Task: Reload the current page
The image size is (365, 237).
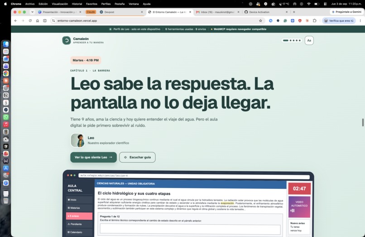Action: pyautogui.click(x=30, y=21)
